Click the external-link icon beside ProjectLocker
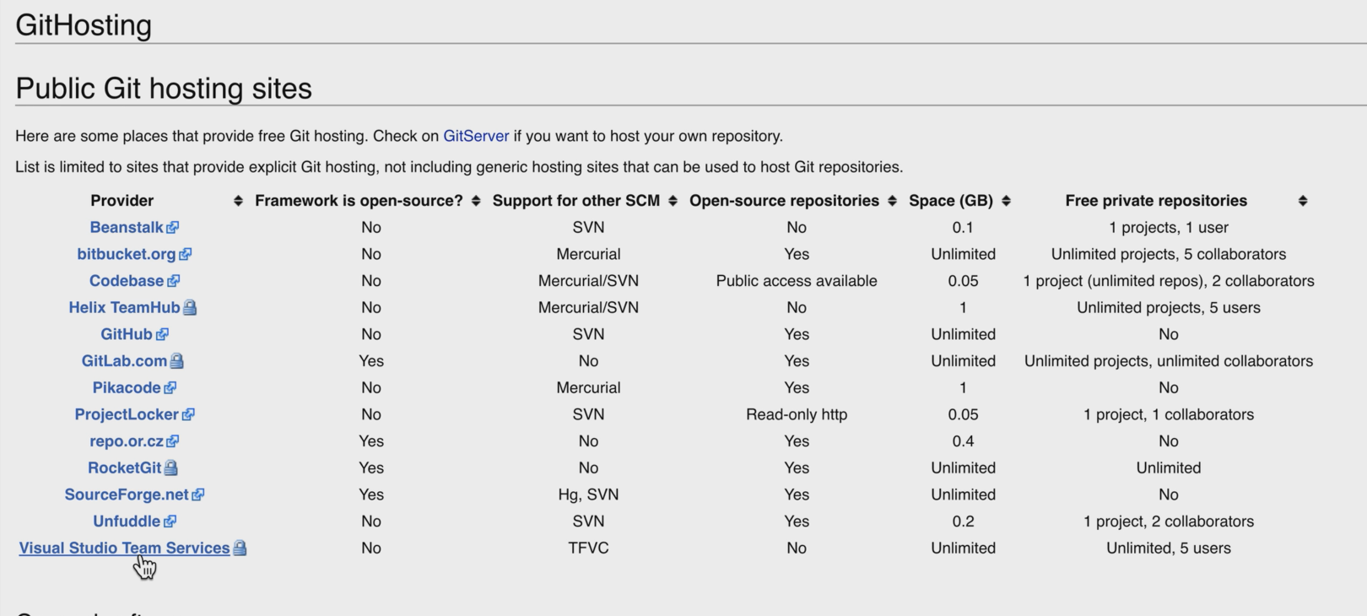Screen dimensions: 1367x616 coord(188,414)
